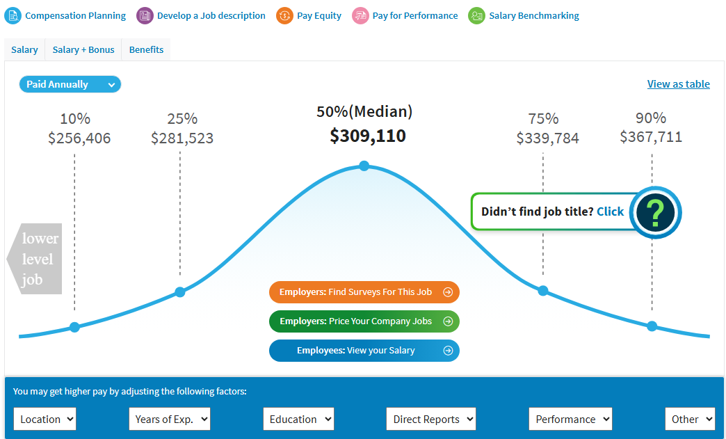726x439 pixels.
Task: Switch to the Salary + Bonus tab
Action: click(x=83, y=50)
